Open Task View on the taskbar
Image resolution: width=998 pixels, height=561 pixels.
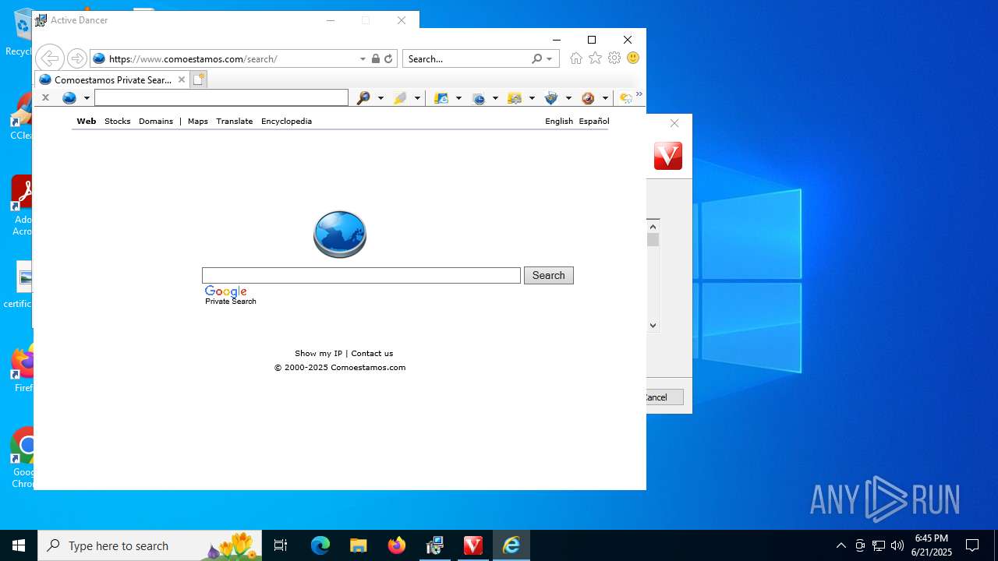281,545
